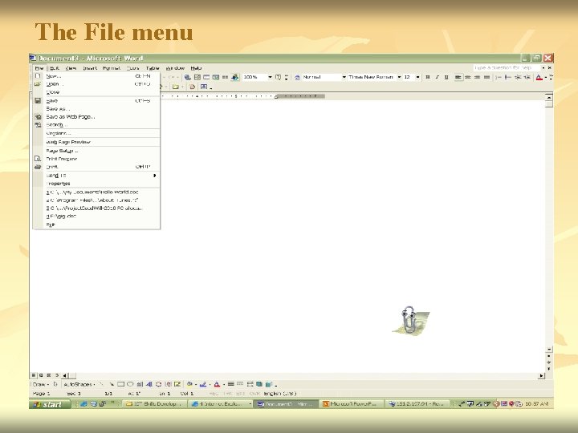Toggle Underline formatting
This screenshot has height=433, width=578.
pyautogui.click(x=446, y=77)
